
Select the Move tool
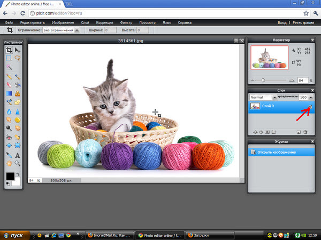pos(18,50)
